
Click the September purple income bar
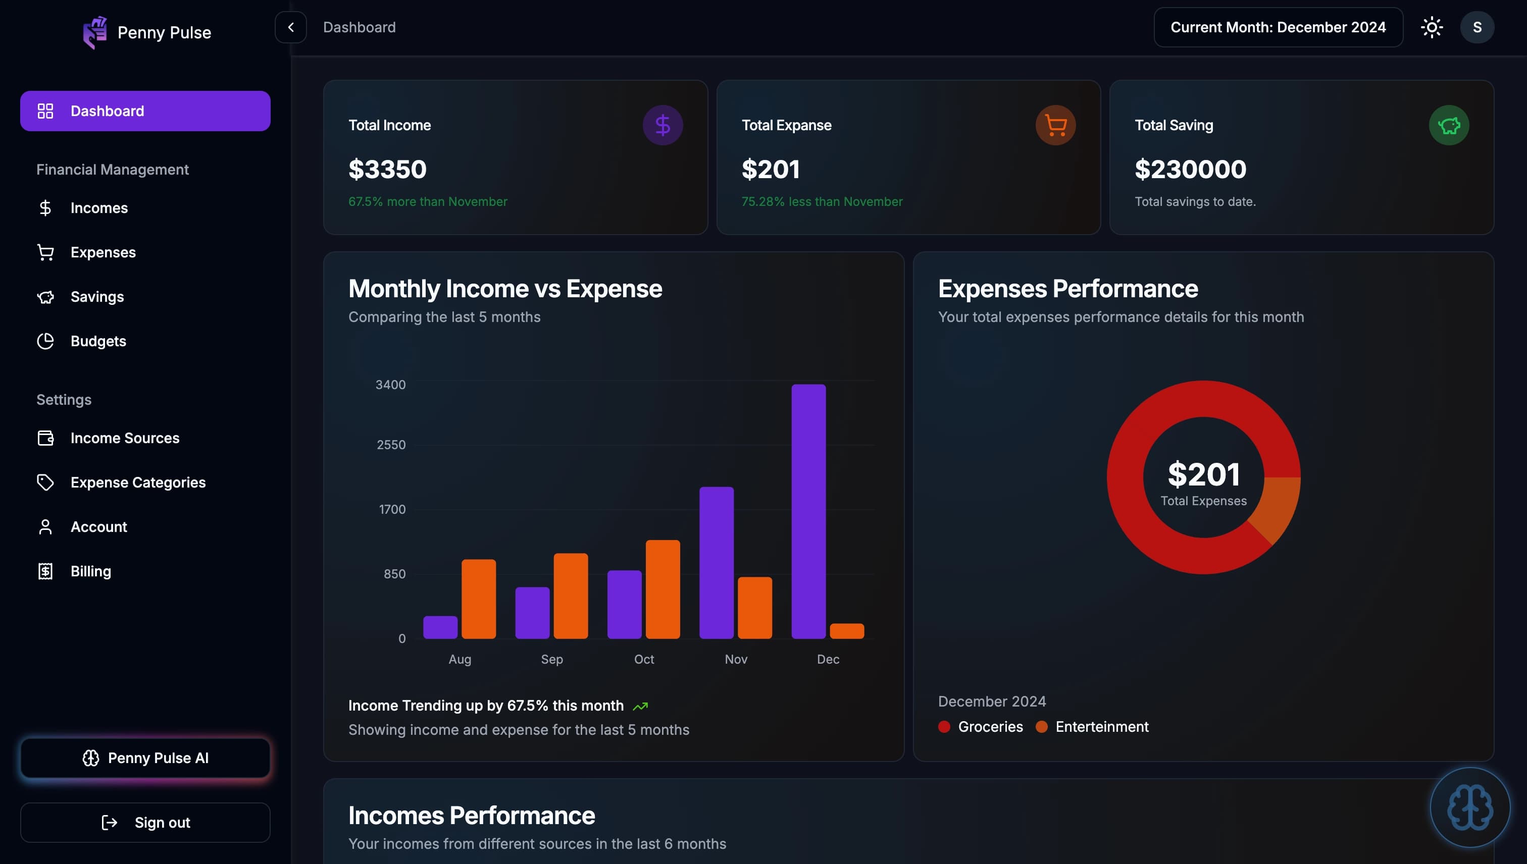click(x=532, y=613)
